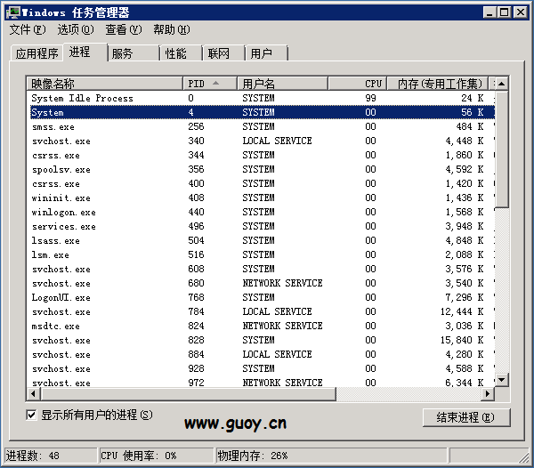Switch to the 联网 tab

(x=223, y=53)
